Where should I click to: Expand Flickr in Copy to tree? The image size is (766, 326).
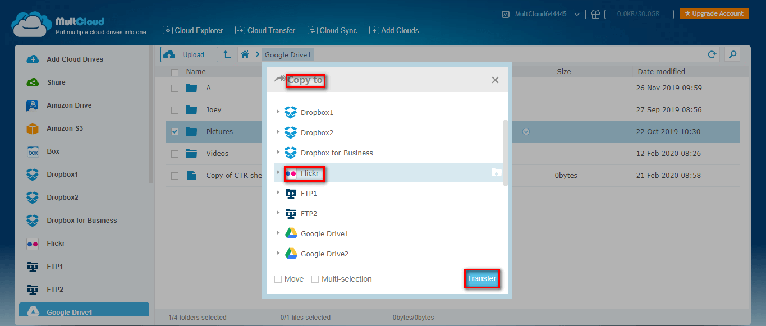pos(278,173)
